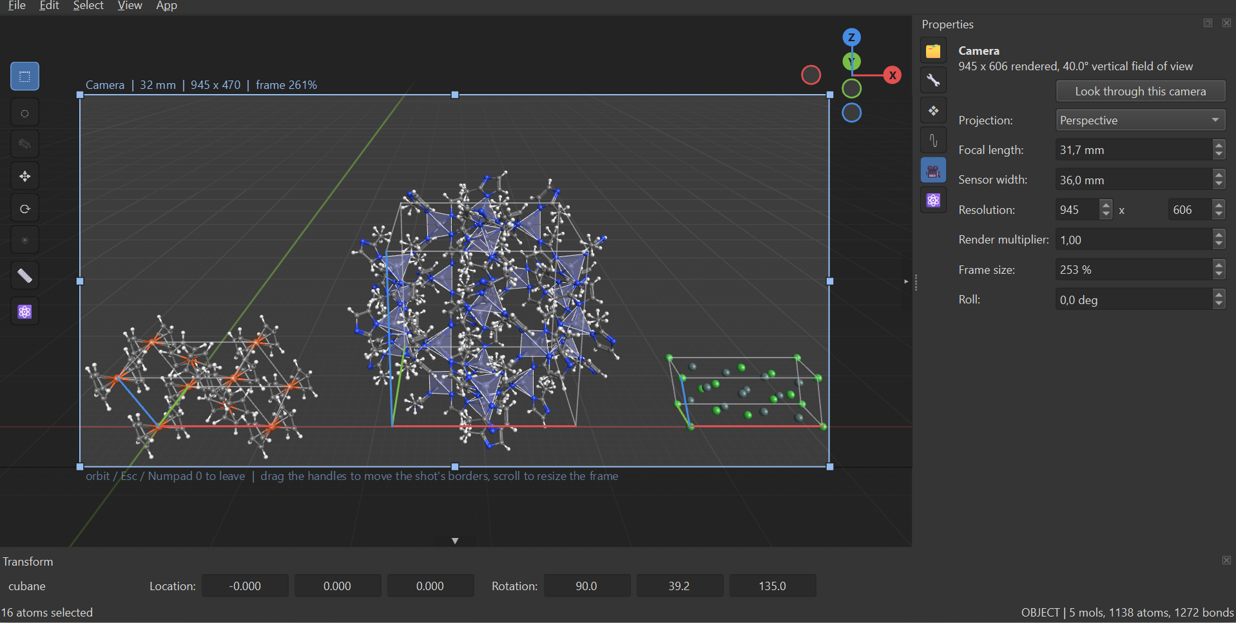The image size is (1236, 623).
Task: Select the circle lasso selection tool
Action: [x=24, y=113]
